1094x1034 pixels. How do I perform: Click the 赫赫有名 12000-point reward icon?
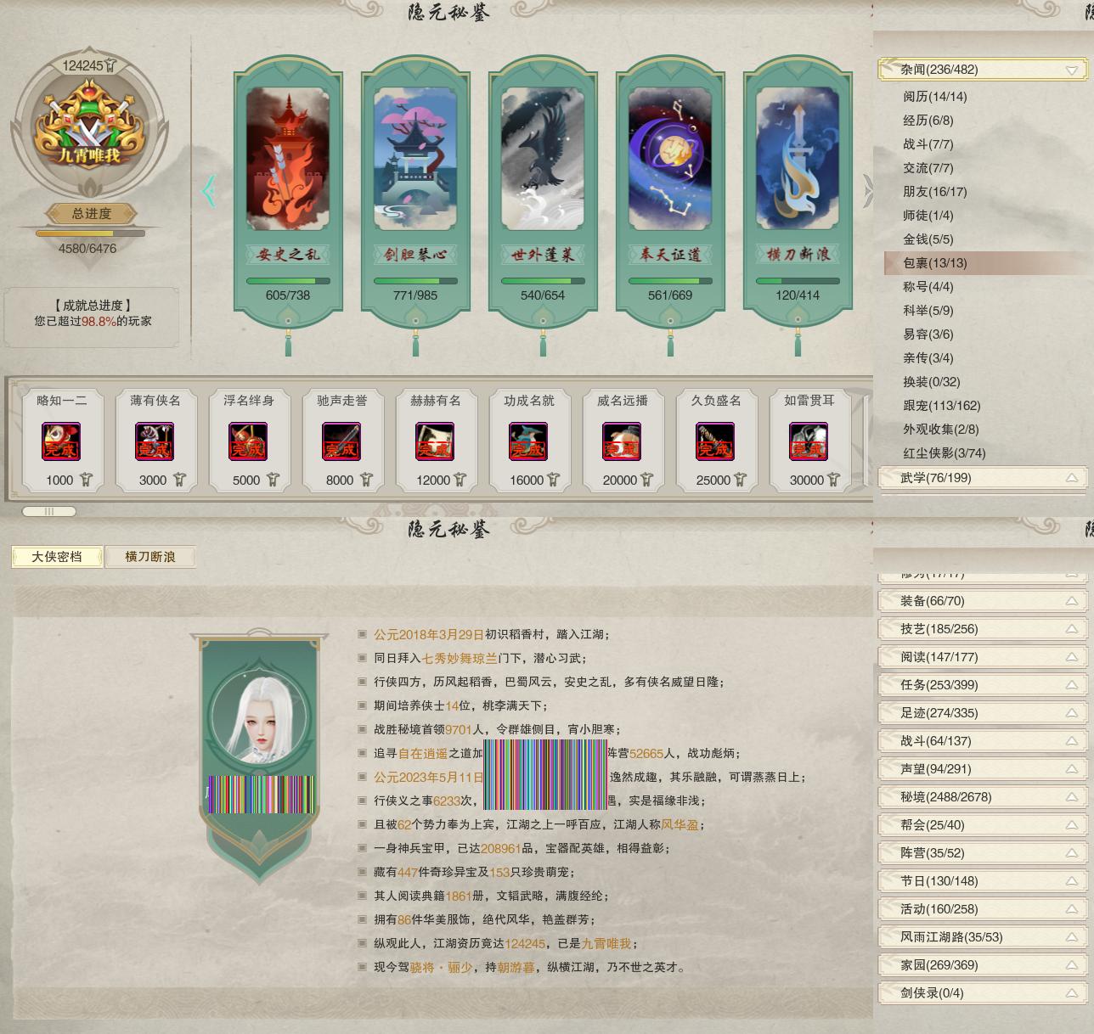(x=435, y=441)
